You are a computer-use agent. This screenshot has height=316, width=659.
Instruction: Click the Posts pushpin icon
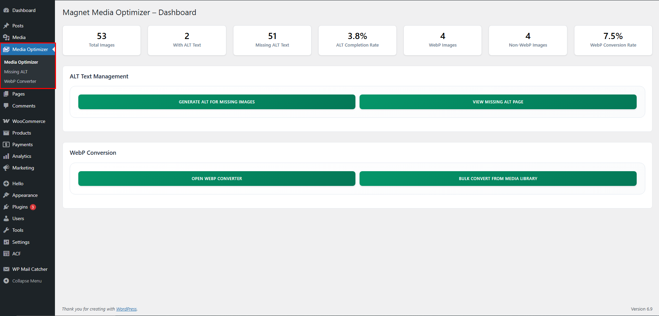coord(6,26)
